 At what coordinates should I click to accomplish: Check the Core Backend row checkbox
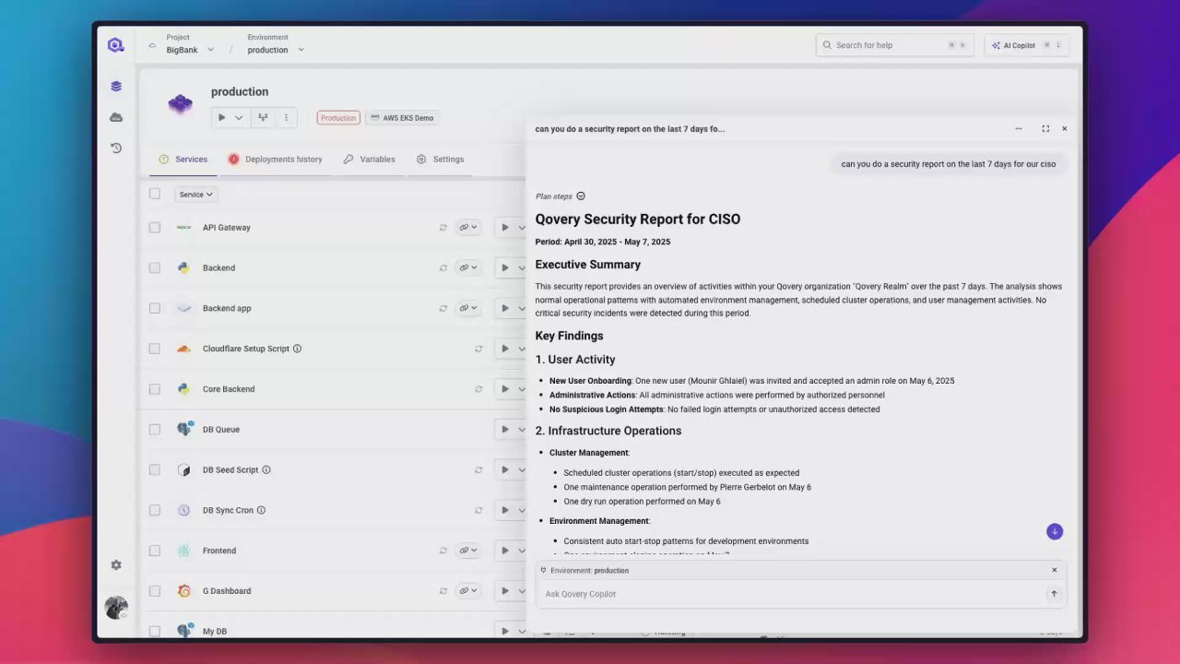[x=155, y=389]
